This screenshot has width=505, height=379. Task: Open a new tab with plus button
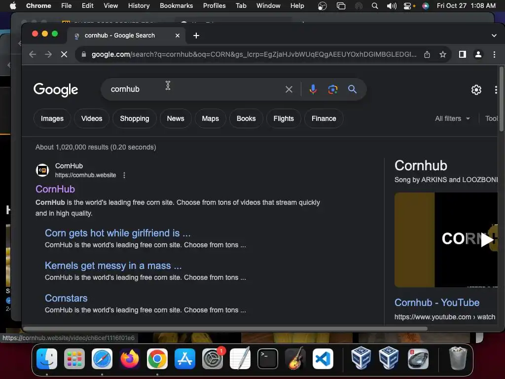196,36
